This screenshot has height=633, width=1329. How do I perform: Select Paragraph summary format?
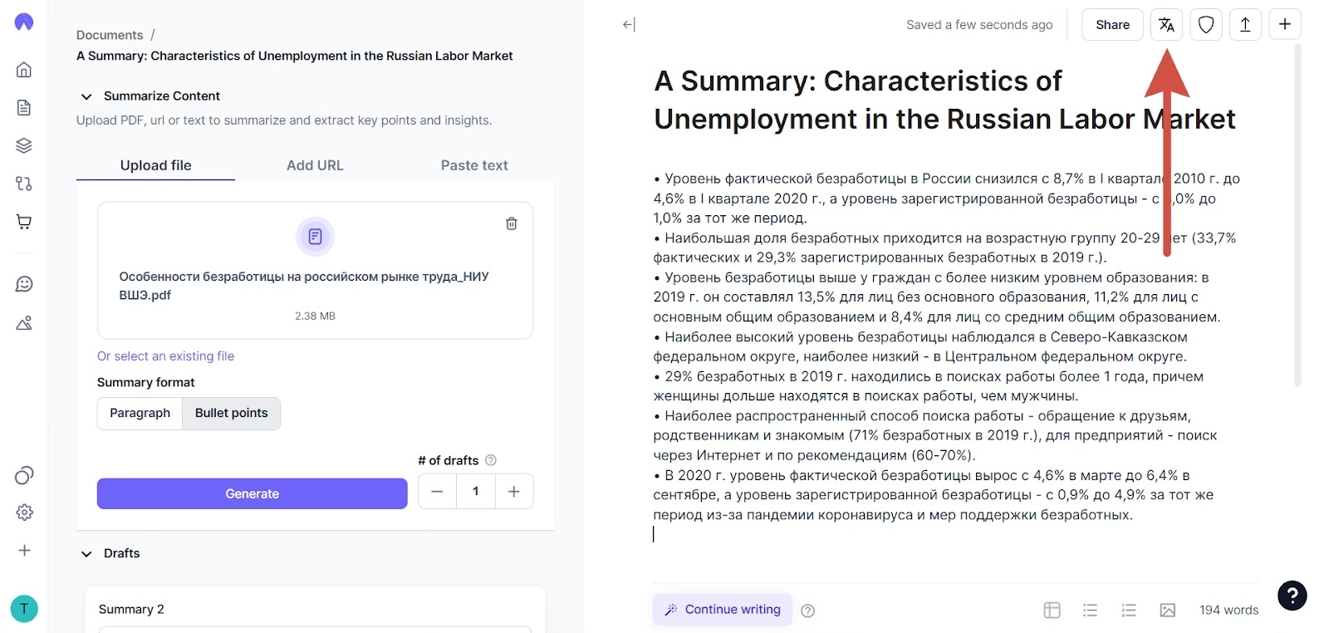click(x=140, y=413)
